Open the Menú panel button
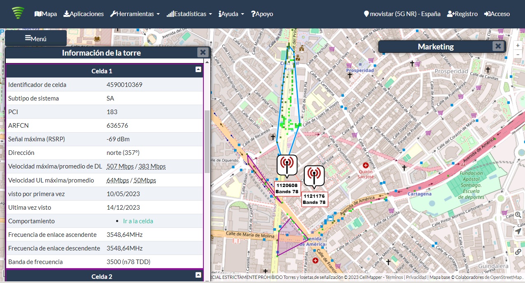The image size is (525, 283). coord(36,38)
